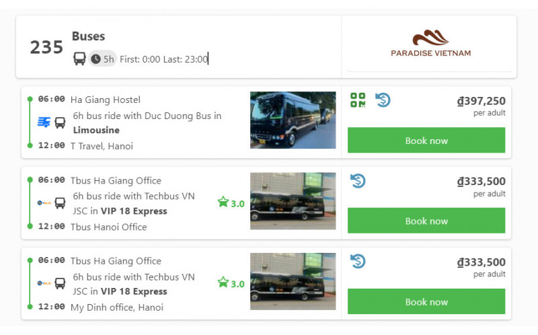Book Techbus to Tbus Hanoi Office

[x=426, y=221]
